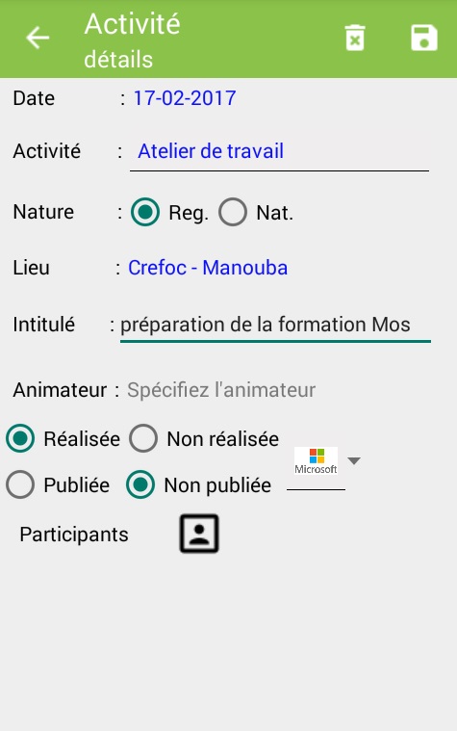Screen dimensions: 457x731
Task: Save activity with floppy disk icon
Action: pyautogui.click(x=424, y=38)
